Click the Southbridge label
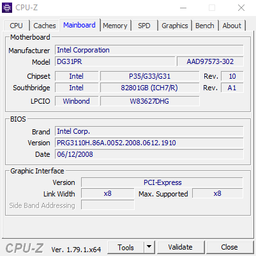This screenshot has height=256, width=256. pos(31,88)
